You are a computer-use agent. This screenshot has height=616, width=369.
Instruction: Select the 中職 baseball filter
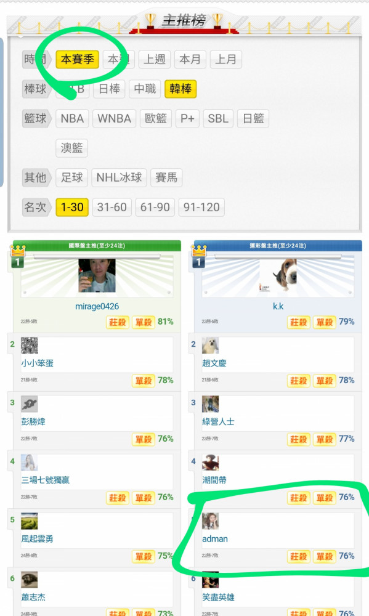click(145, 89)
